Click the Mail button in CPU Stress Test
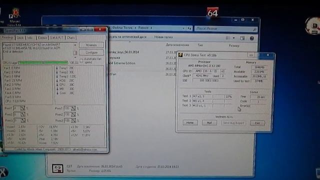Image resolution: width=320 pixels, height=180 pixels. [x=209, y=123]
